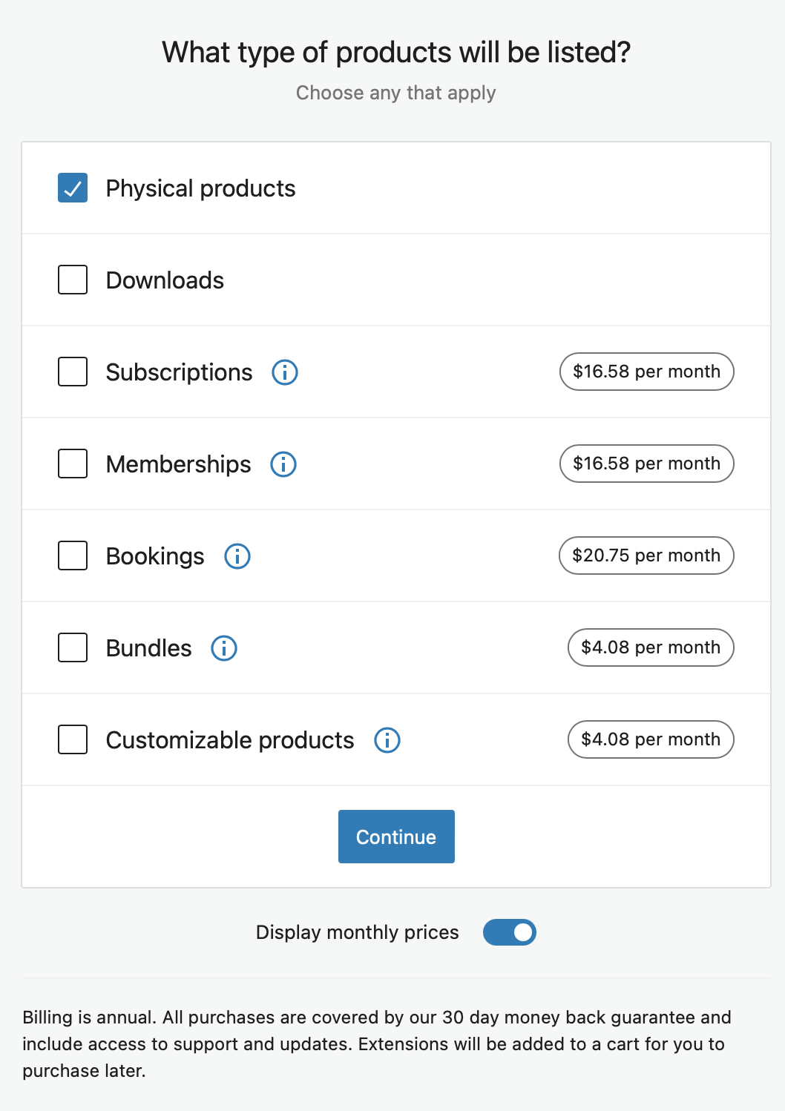The image size is (785, 1111).
Task: Click the Bundles monthly price badge
Action: (x=651, y=647)
